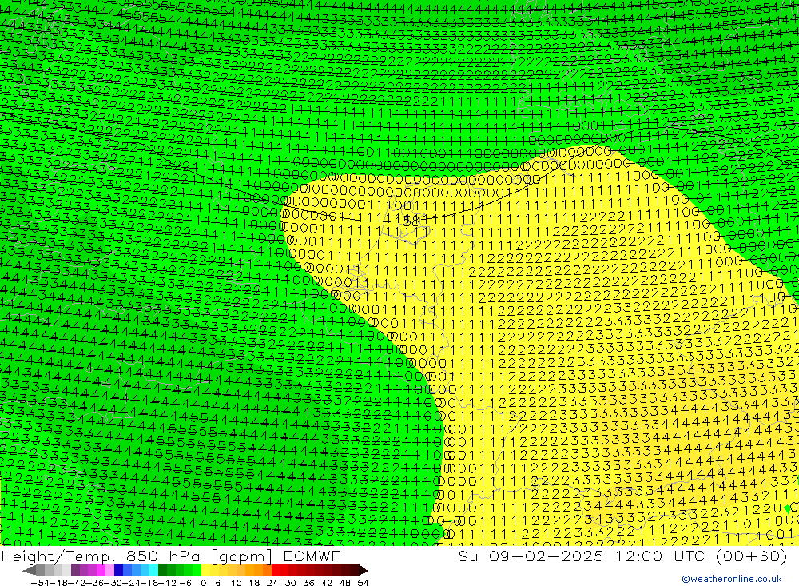This screenshot has width=799, height=586.
Task: Click the cyan swatch above -18 on legend
Action: click(153, 570)
